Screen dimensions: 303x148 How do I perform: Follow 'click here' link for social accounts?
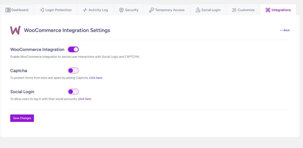(x=85, y=99)
